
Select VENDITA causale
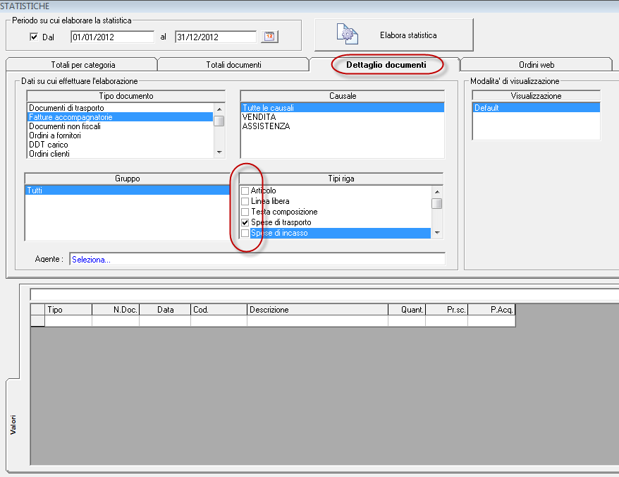click(x=342, y=117)
